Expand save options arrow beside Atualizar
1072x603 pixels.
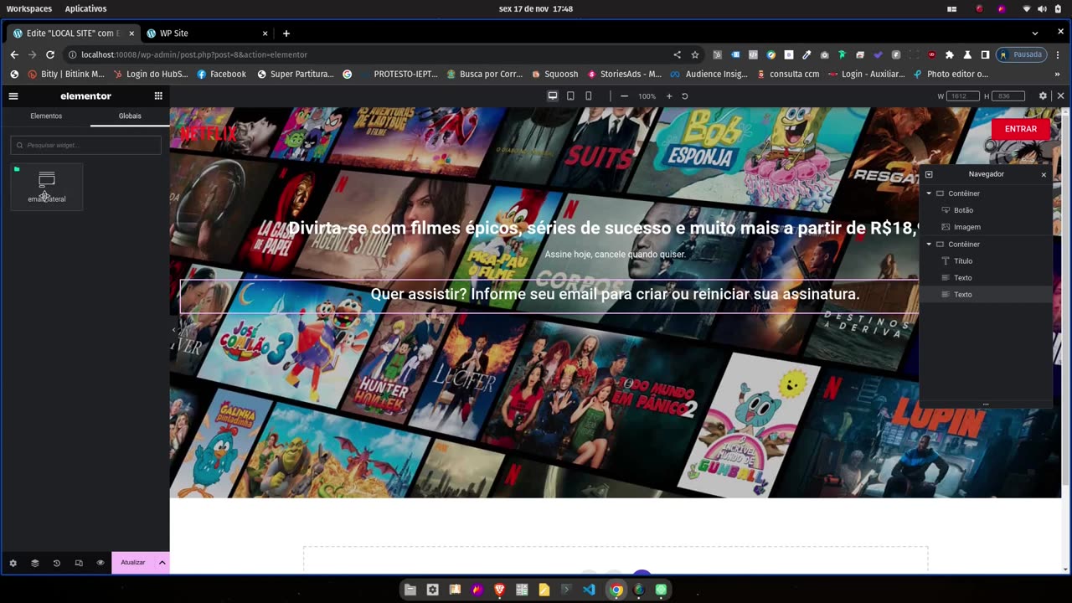pyautogui.click(x=162, y=563)
